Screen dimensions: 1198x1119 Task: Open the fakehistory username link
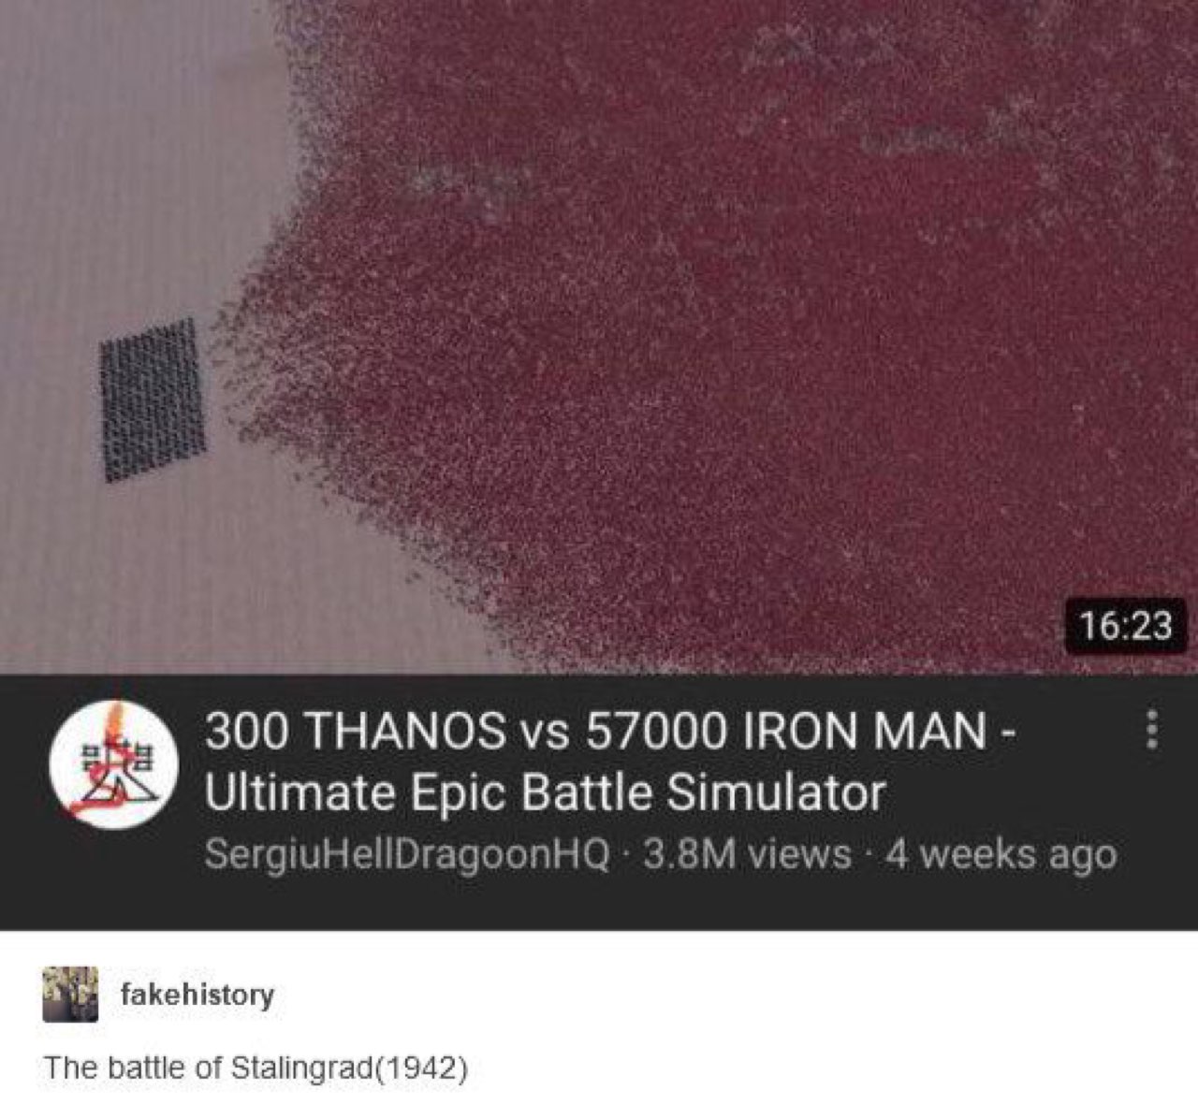[197, 994]
